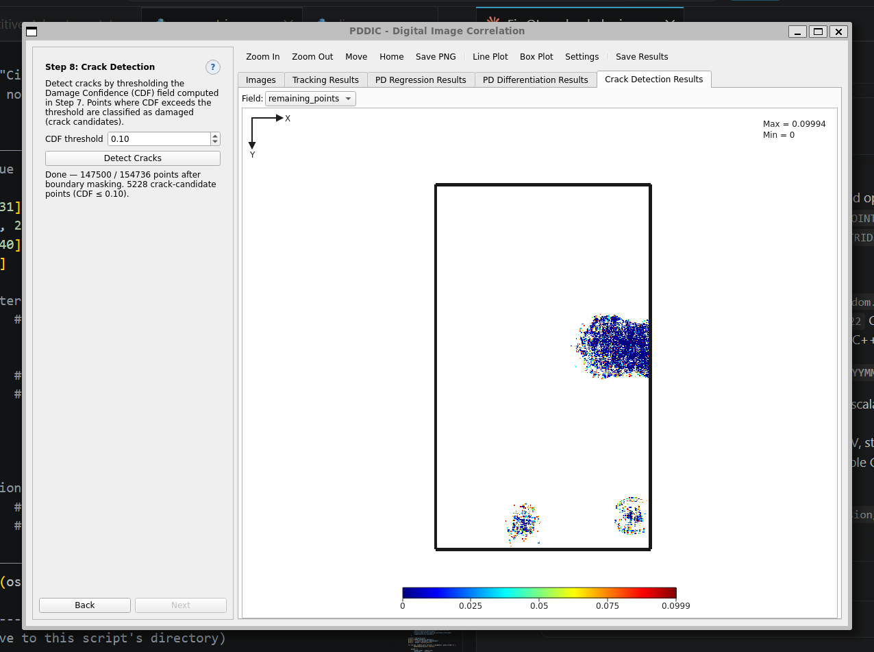Viewport: 874px width, 652px height.
Task: Activate the Move tool
Action: 356,57
